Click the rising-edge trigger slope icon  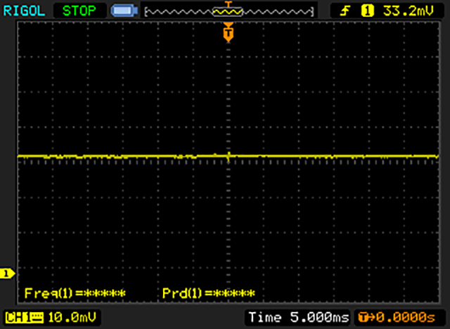point(345,11)
